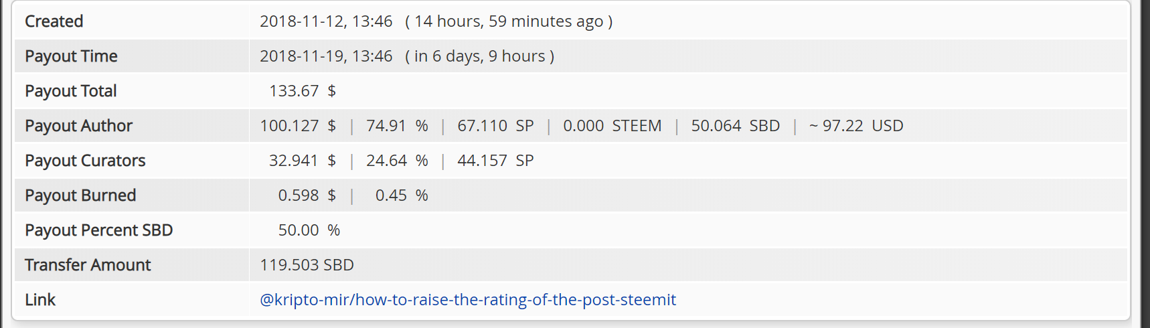Image resolution: width=1150 pixels, height=328 pixels.
Task: Click the 50.064 SBD author value
Action: point(735,126)
